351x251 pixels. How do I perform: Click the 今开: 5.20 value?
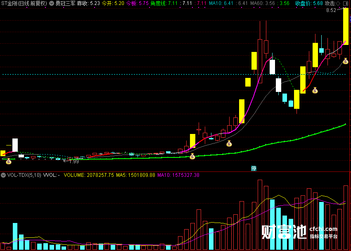[113, 3]
